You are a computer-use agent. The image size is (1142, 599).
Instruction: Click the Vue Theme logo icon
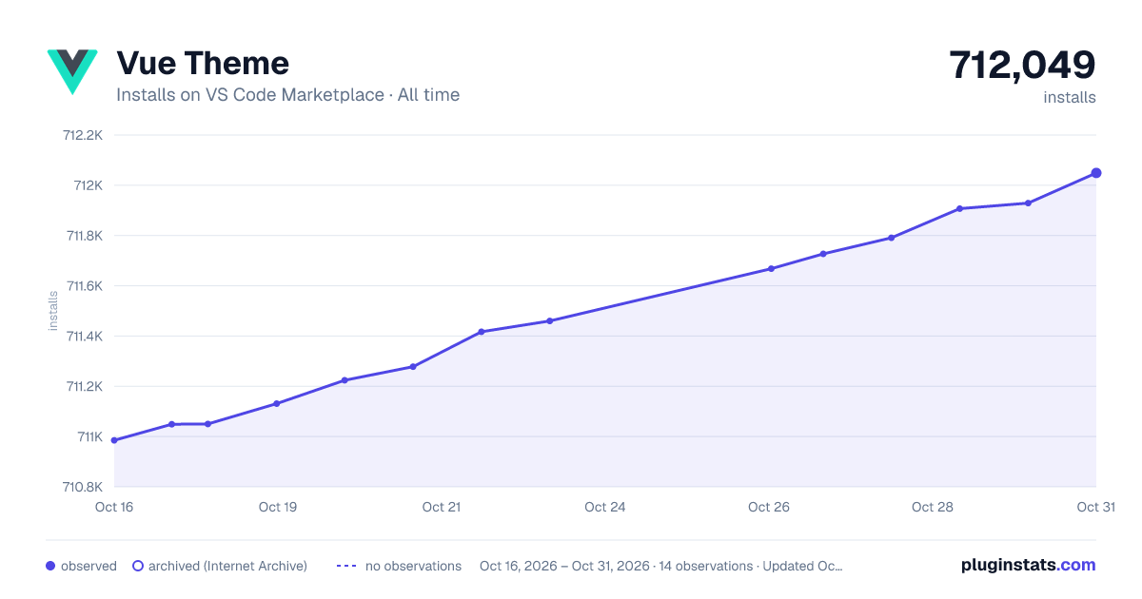(x=72, y=71)
